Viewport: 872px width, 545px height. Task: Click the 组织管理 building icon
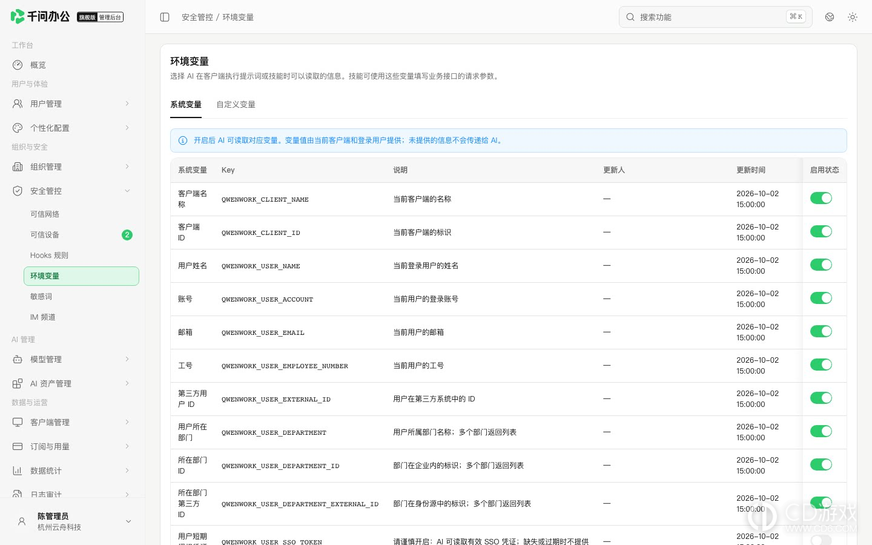click(18, 167)
